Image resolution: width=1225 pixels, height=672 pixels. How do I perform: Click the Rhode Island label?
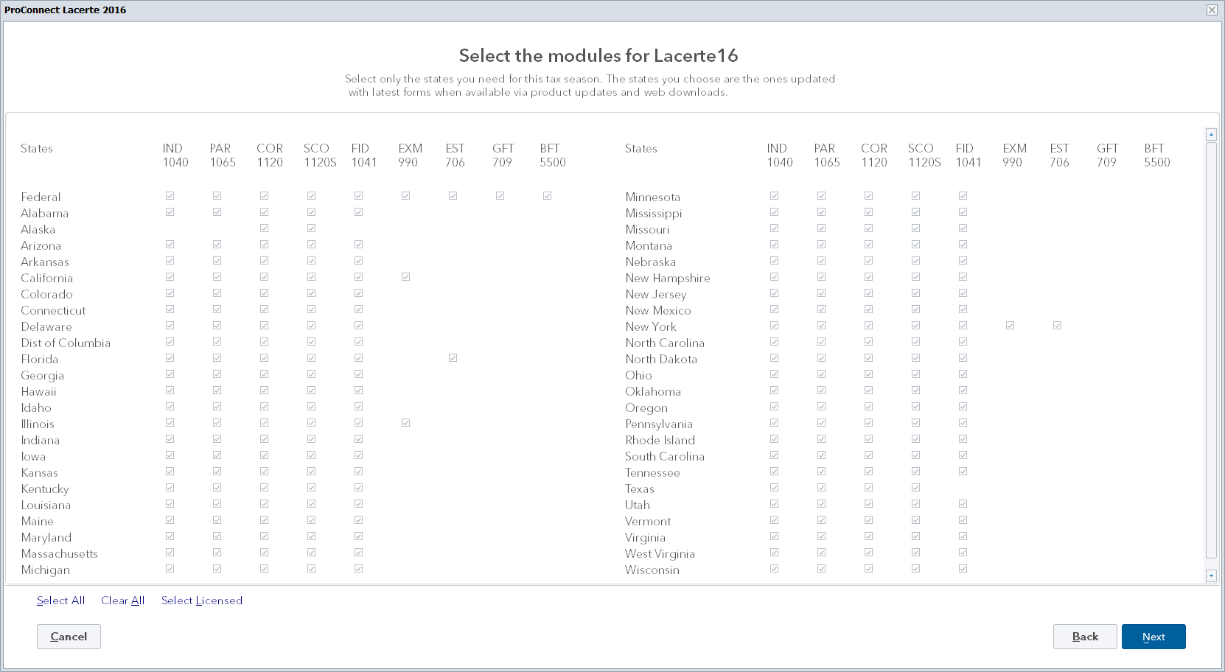tap(660, 440)
